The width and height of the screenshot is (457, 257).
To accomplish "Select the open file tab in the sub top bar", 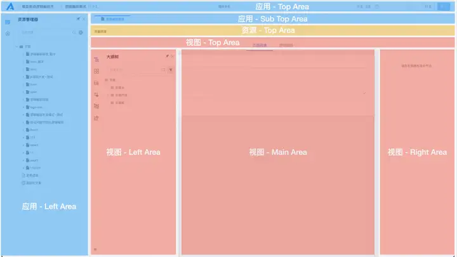I will (112, 19).
